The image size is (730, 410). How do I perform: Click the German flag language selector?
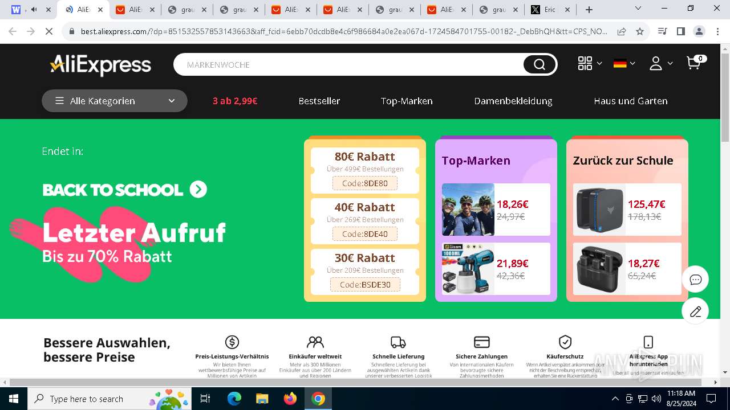tap(620, 64)
